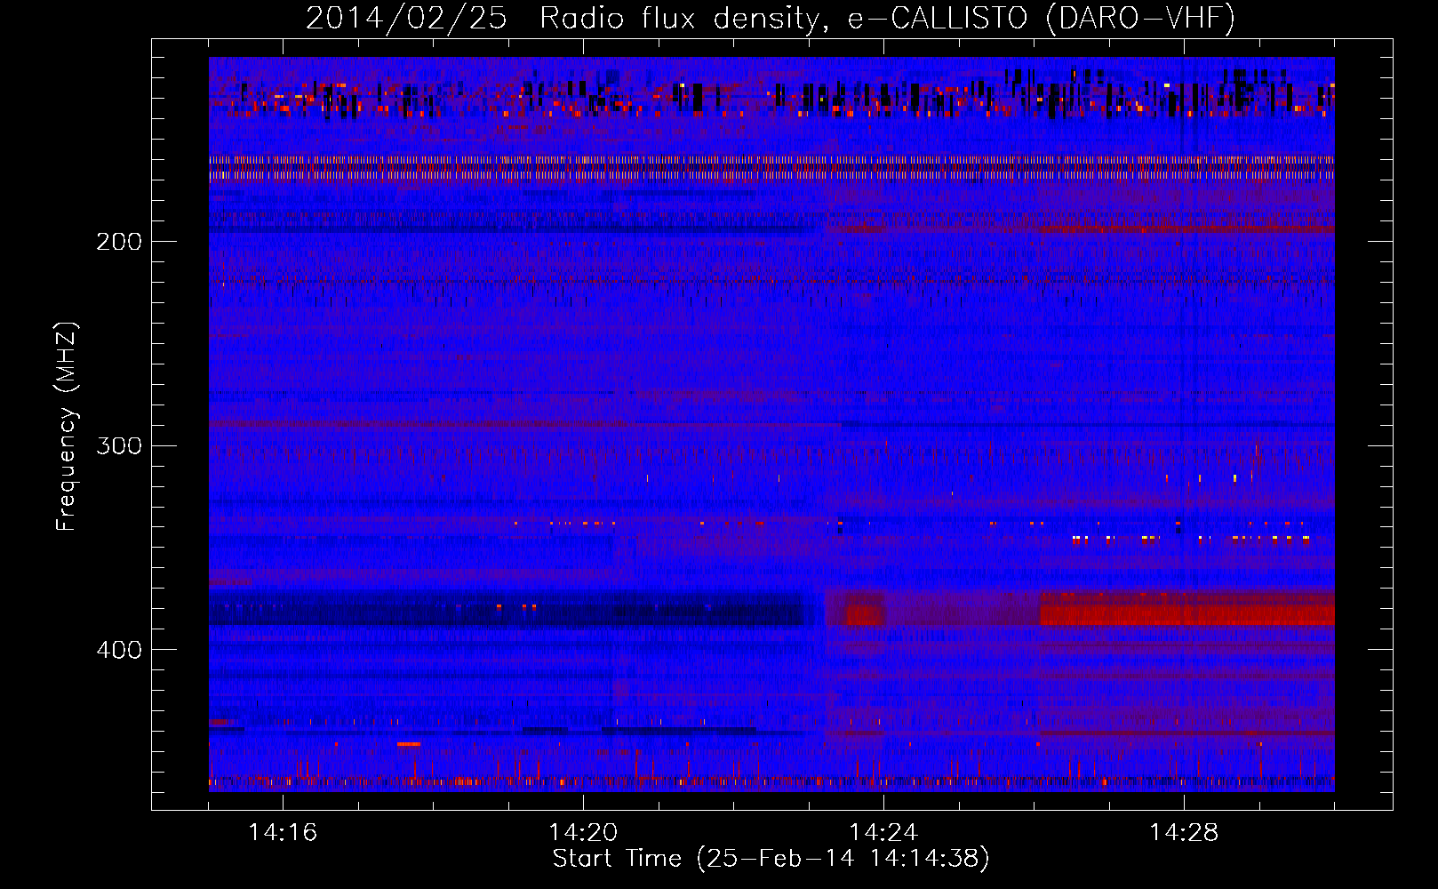Click the 'Frequency (MHZ)' axis label
The width and height of the screenshot is (1438, 889).
click(67, 426)
